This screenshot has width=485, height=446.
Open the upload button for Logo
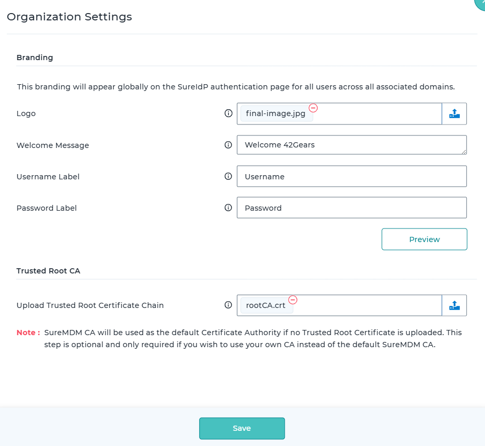[x=454, y=113]
